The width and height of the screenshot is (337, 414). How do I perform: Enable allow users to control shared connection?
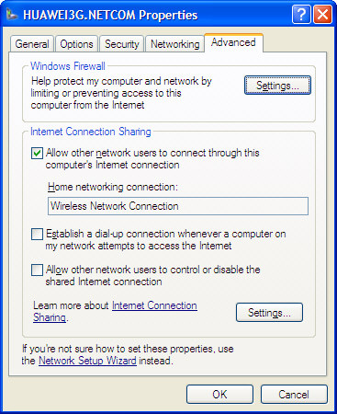point(37,270)
